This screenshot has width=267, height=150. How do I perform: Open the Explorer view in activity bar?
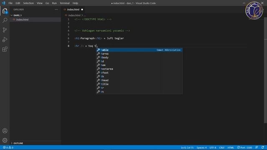(5, 11)
